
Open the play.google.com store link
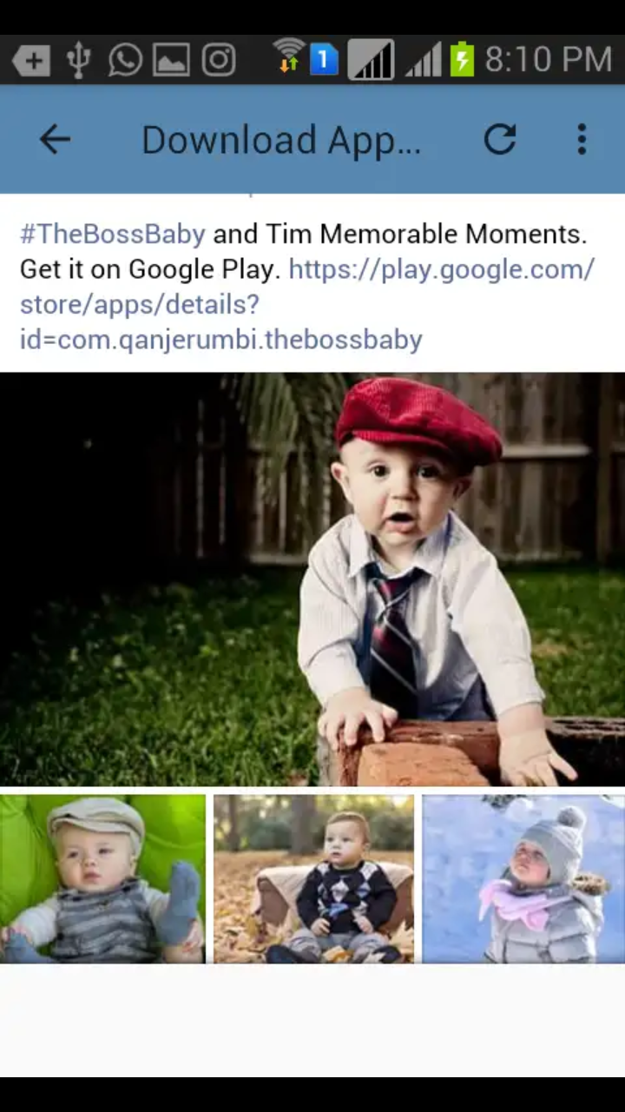click(307, 304)
